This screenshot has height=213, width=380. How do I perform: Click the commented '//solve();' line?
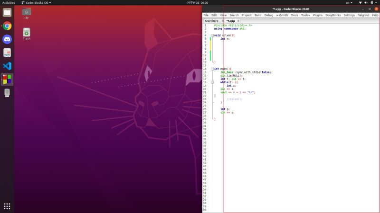coord(234,99)
